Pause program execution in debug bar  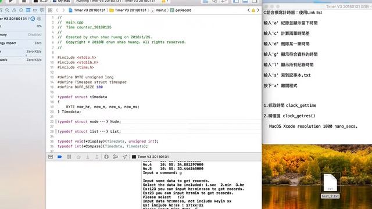(x=69, y=157)
